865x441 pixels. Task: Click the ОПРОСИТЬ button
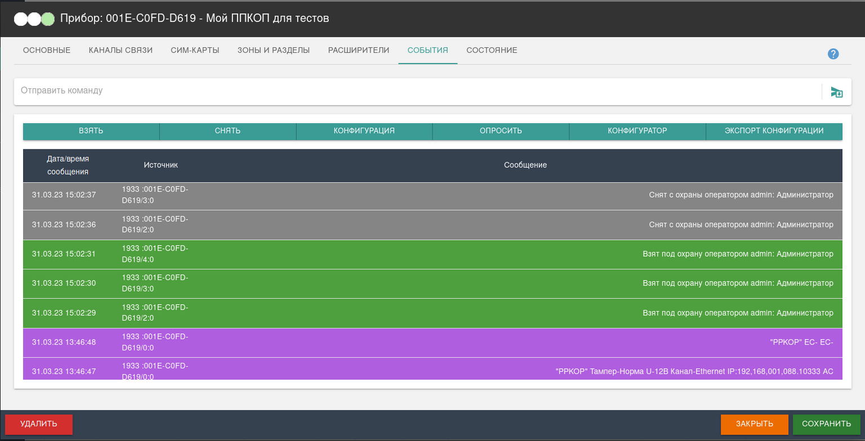click(501, 131)
